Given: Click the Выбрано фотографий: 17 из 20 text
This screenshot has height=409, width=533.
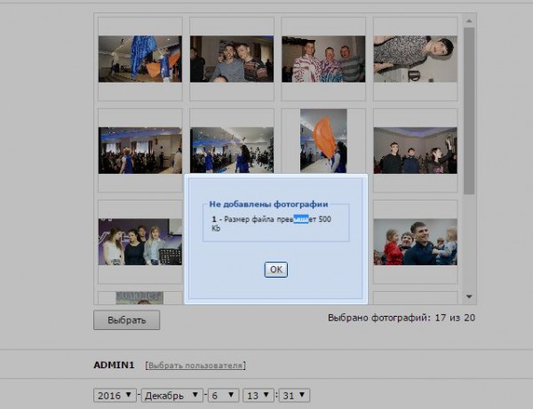Looking at the screenshot, I should 402,318.
